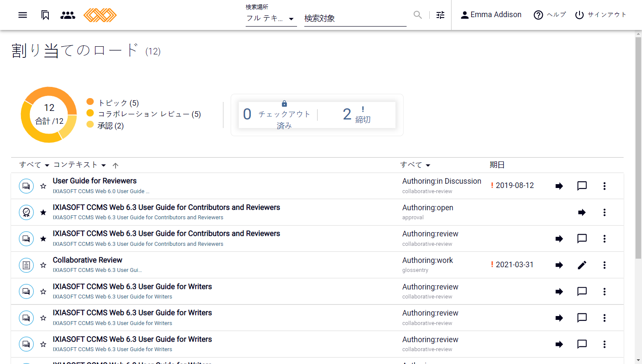Click 2019-08-12 due date
This screenshot has height=364, width=642.
tap(515, 185)
